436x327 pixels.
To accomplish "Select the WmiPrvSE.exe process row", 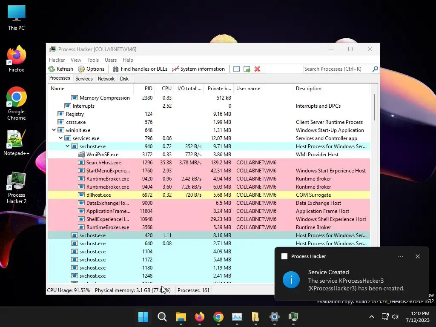I will [x=209, y=154].
